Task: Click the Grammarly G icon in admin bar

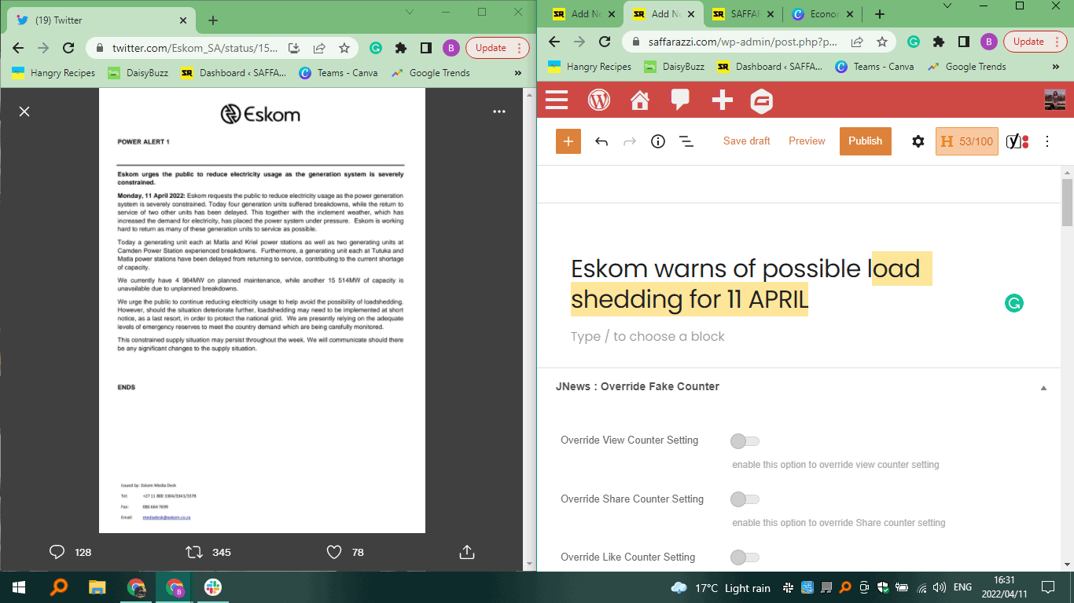Action: click(762, 100)
